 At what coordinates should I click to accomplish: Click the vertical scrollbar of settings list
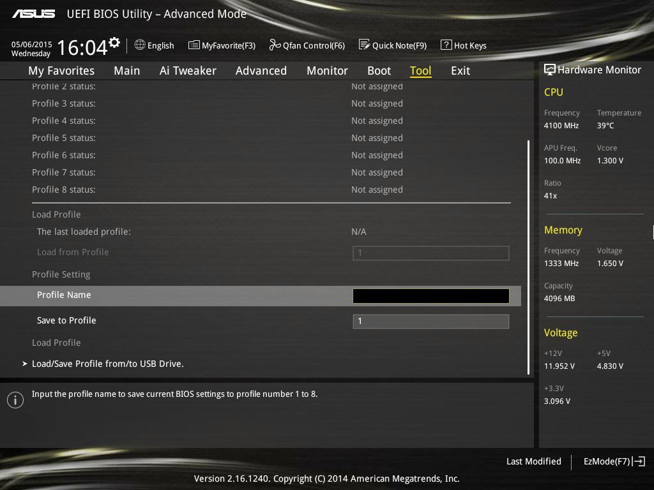pyautogui.click(x=528, y=257)
